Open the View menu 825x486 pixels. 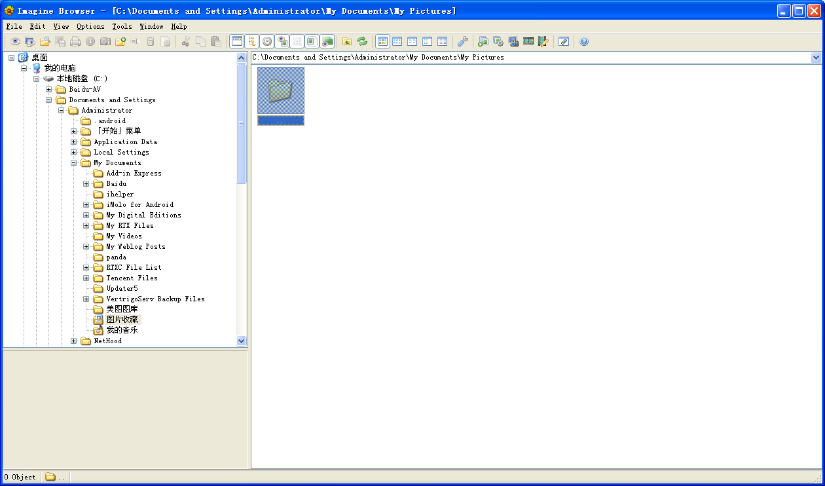click(61, 27)
